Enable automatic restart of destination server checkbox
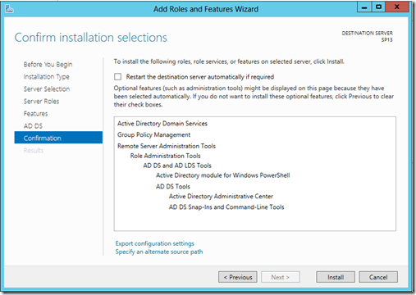Image resolution: width=416 pixels, height=295 pixels. pyautogui.click(x=117, y=77)
